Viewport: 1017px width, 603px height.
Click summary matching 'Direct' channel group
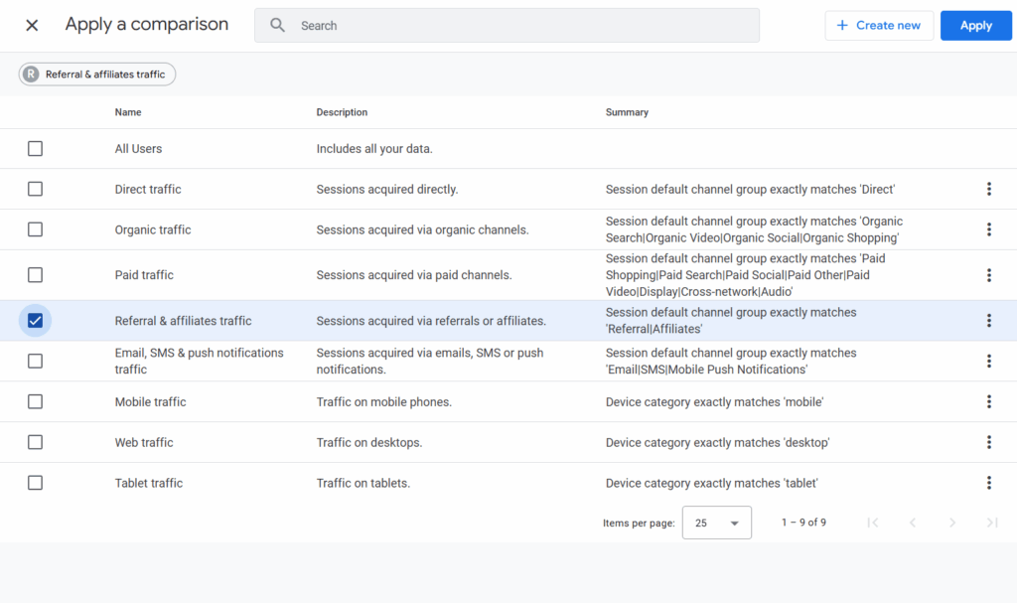(751, 189)
